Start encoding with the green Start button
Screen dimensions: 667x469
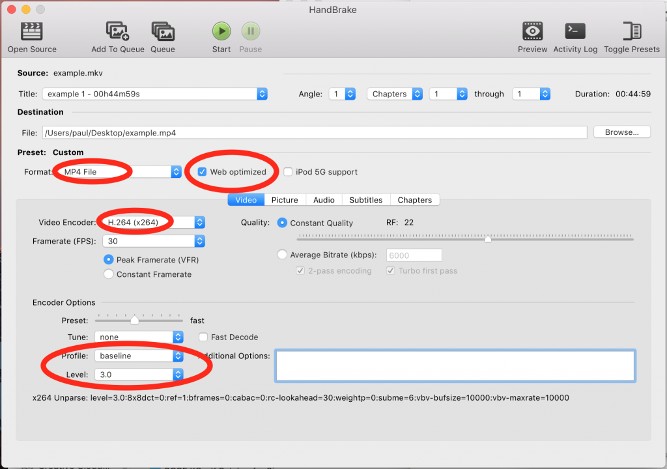pyautogui.click(x=221, y=31)
